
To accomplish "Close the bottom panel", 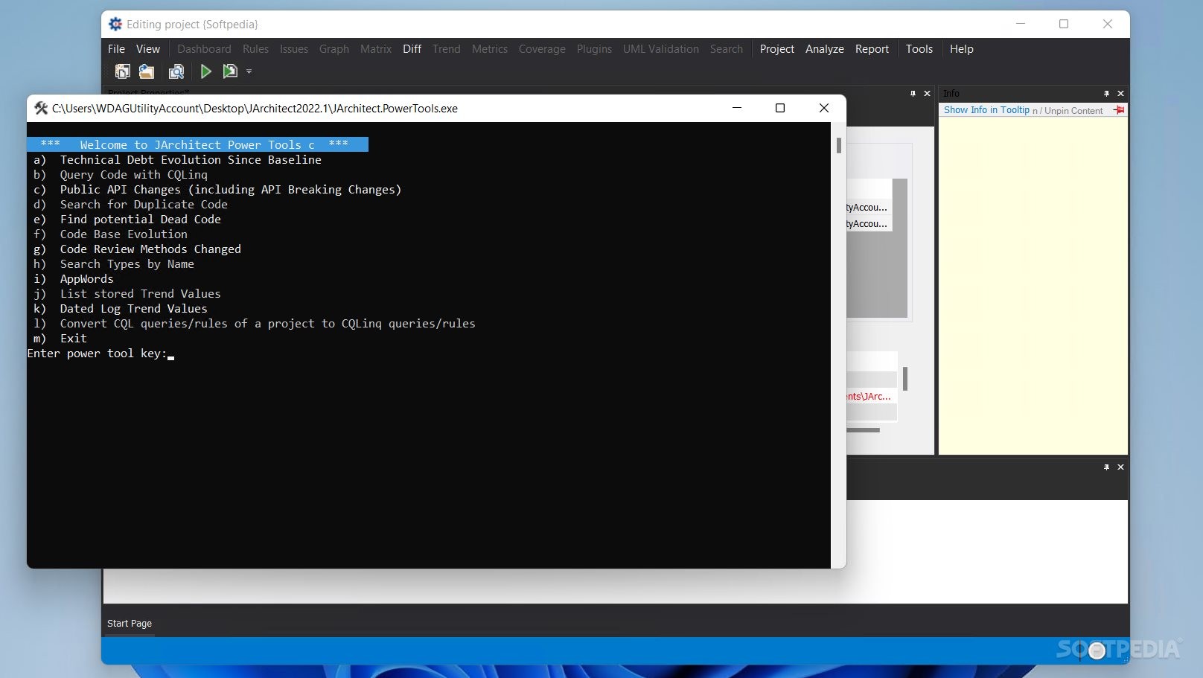I will tap(1120, 467).
